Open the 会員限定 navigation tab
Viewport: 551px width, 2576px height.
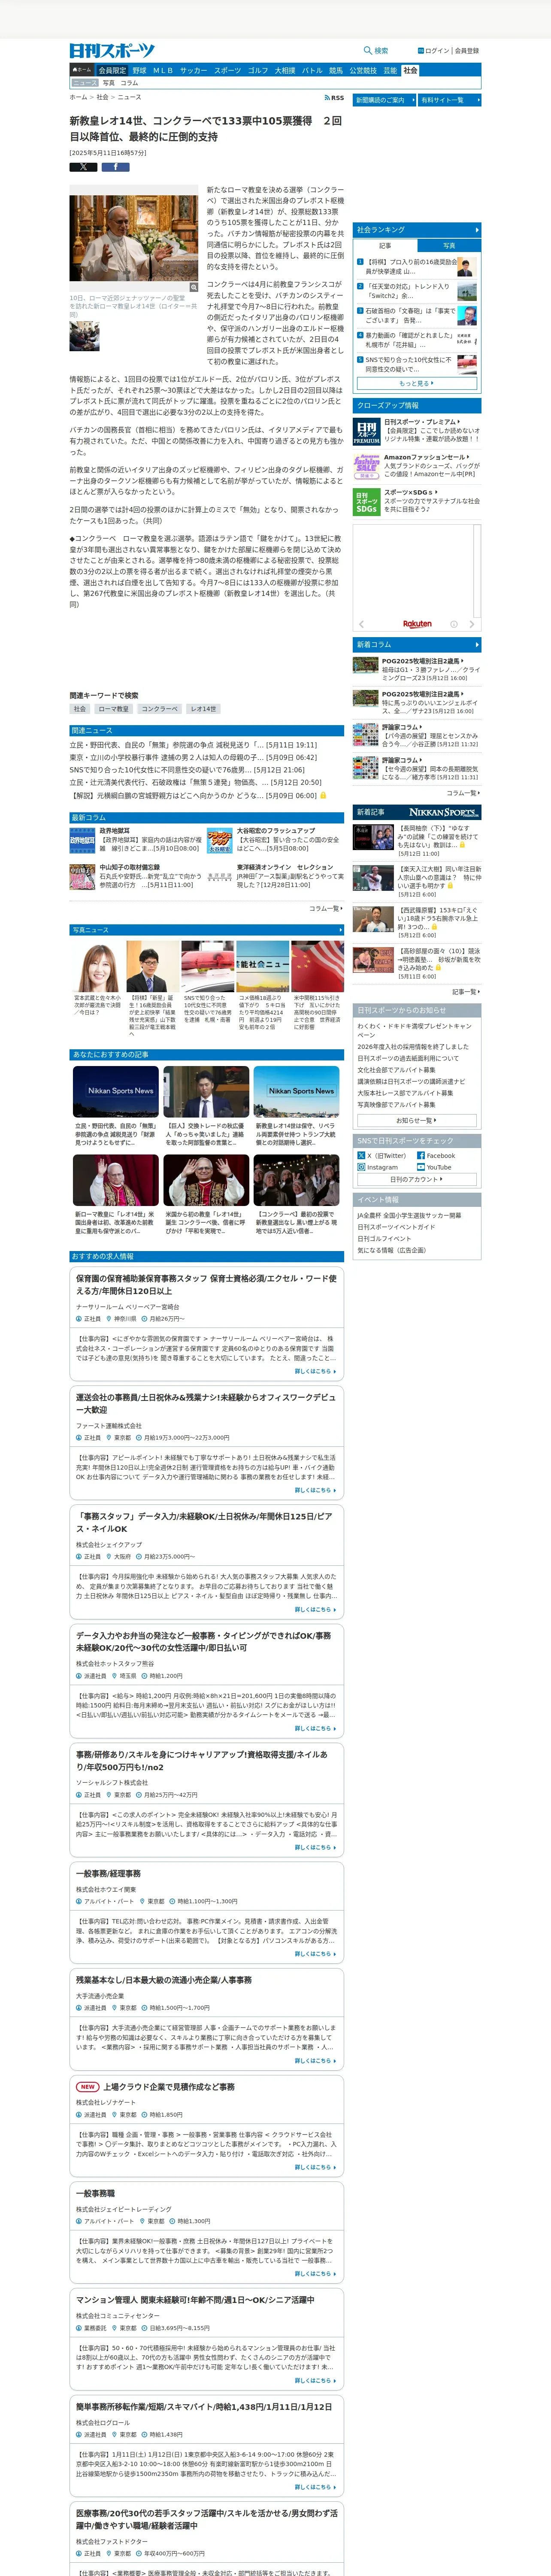click(112, 71)
